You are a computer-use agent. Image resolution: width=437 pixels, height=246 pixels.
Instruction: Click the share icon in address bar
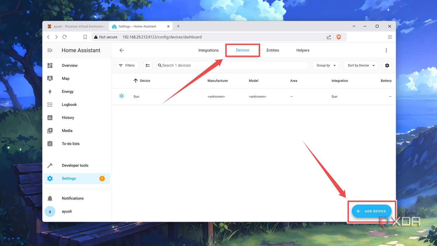tap(329, 37)
